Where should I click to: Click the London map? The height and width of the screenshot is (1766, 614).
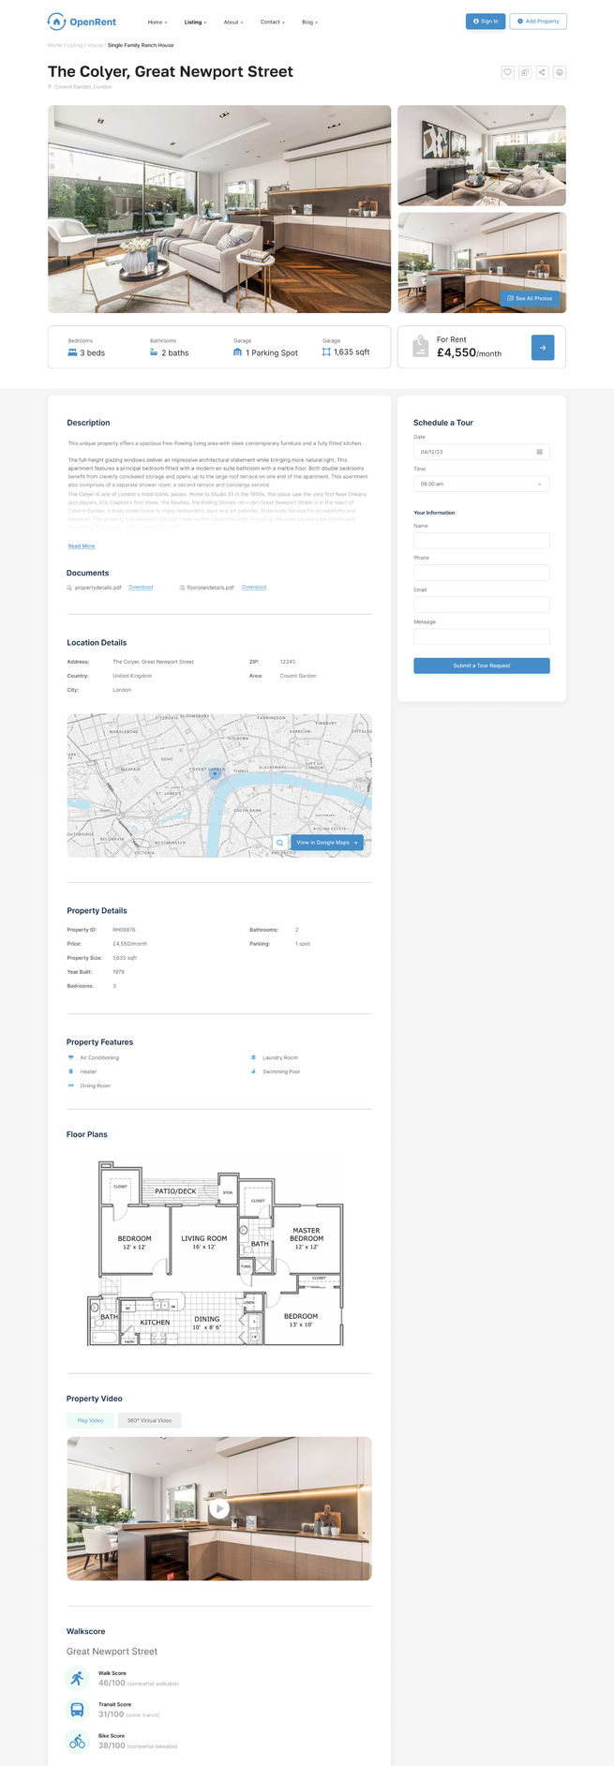pos(219,786)
